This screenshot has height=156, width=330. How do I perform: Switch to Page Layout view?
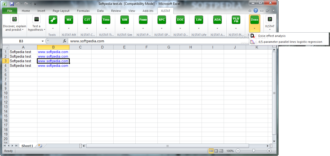click(x=216, y=151)
